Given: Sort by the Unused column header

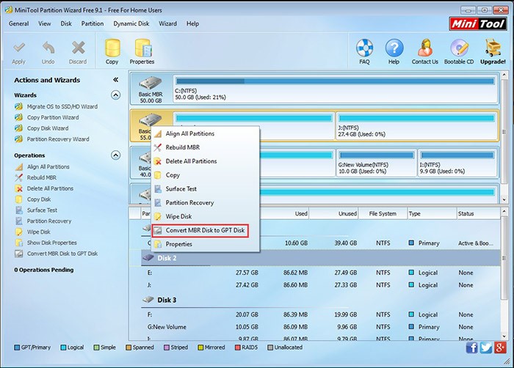Looking at the screenshot, I should (x=333, y=213).
